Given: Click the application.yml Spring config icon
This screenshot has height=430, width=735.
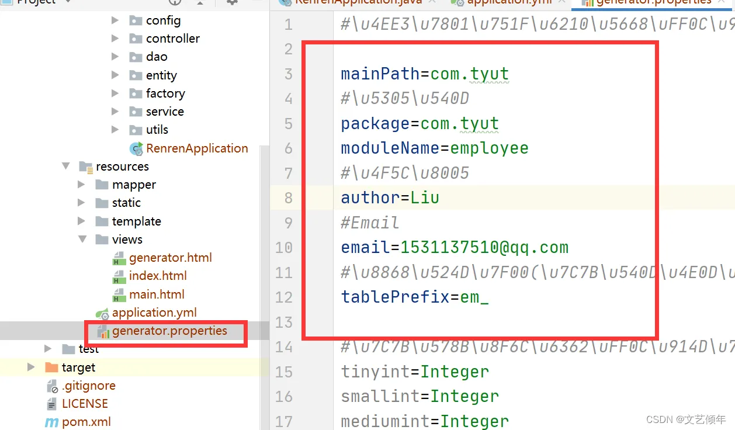Looking at the screenshot, I should click(103, 313).
